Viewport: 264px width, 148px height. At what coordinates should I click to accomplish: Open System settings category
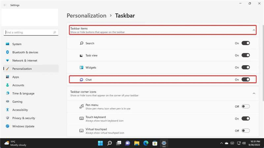[x=31, y=44]
